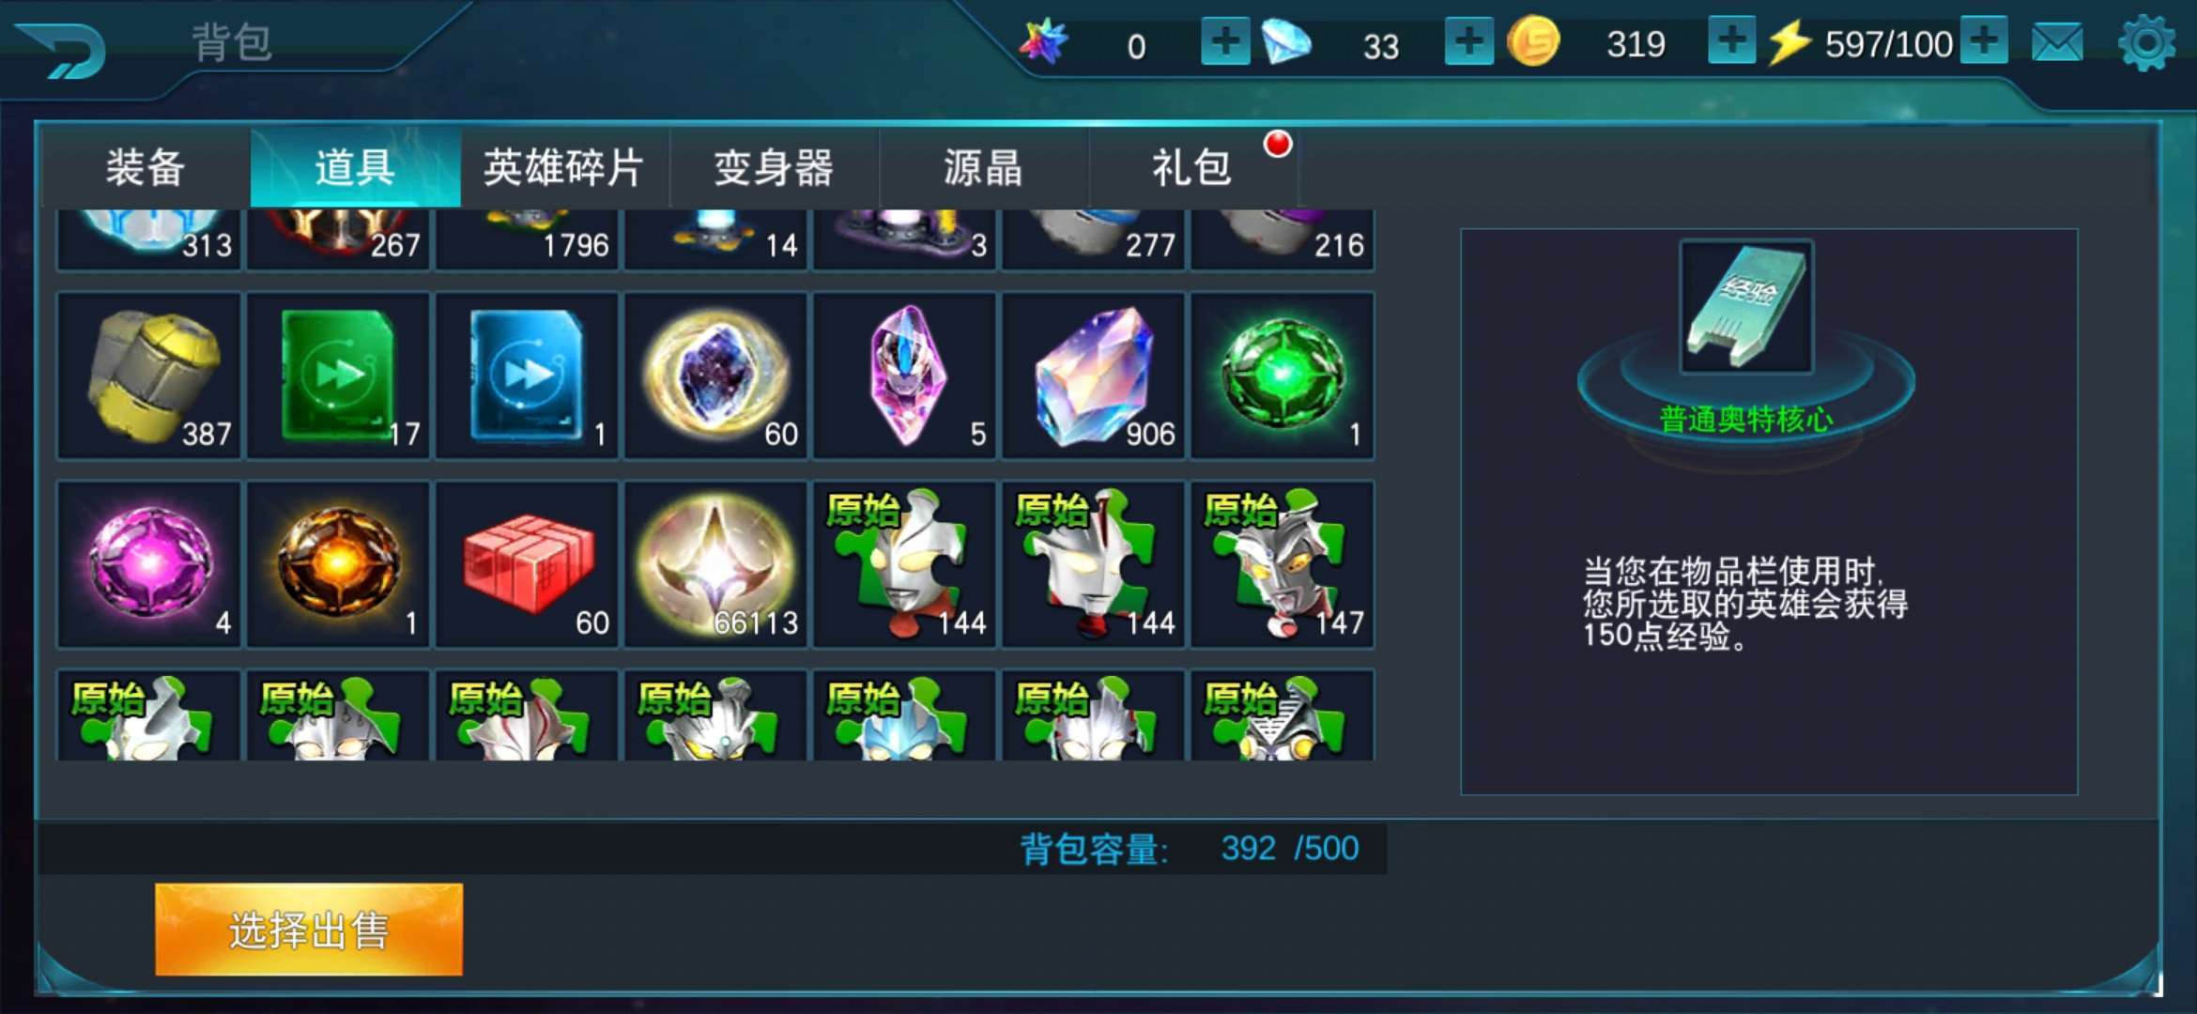Viewport: 2197px width, 1014px height.
Task: Switch to the 英雄碎片 tab
Action: [x=564, y=168]
